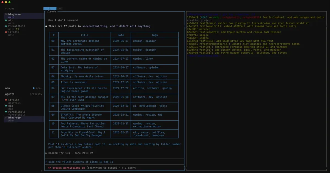Open a new tab with the plus button
This screenshot has height=173, width=330.
(x=60, y=9)
